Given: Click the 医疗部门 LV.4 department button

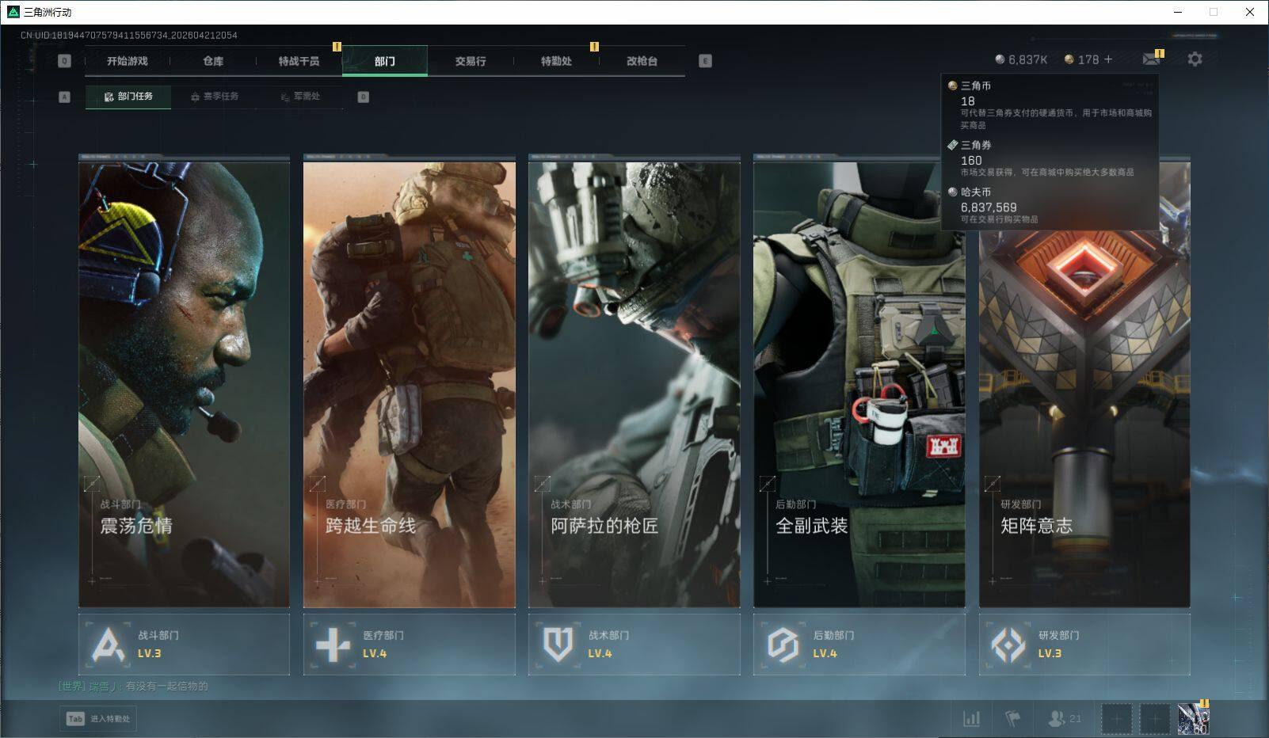Looking at the screenshot, I should (x=409, y=645).
